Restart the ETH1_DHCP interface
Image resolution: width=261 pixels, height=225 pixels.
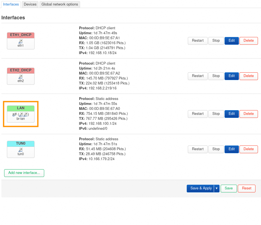coord(198,41)
